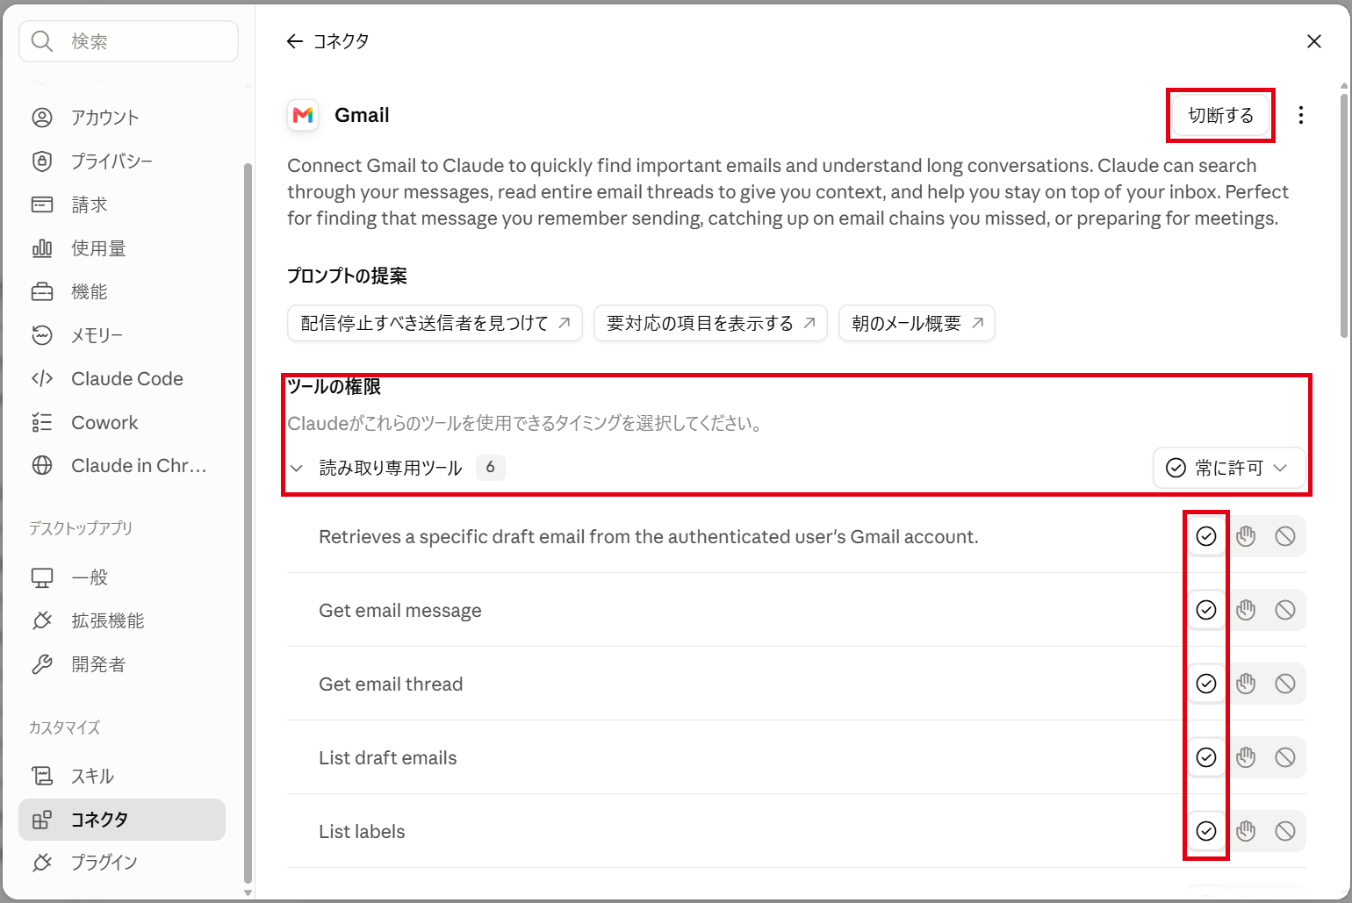The height and width of the screenshot is (903, 1352).
Task: Always allow Get email thread
Action: point(1206,684)
